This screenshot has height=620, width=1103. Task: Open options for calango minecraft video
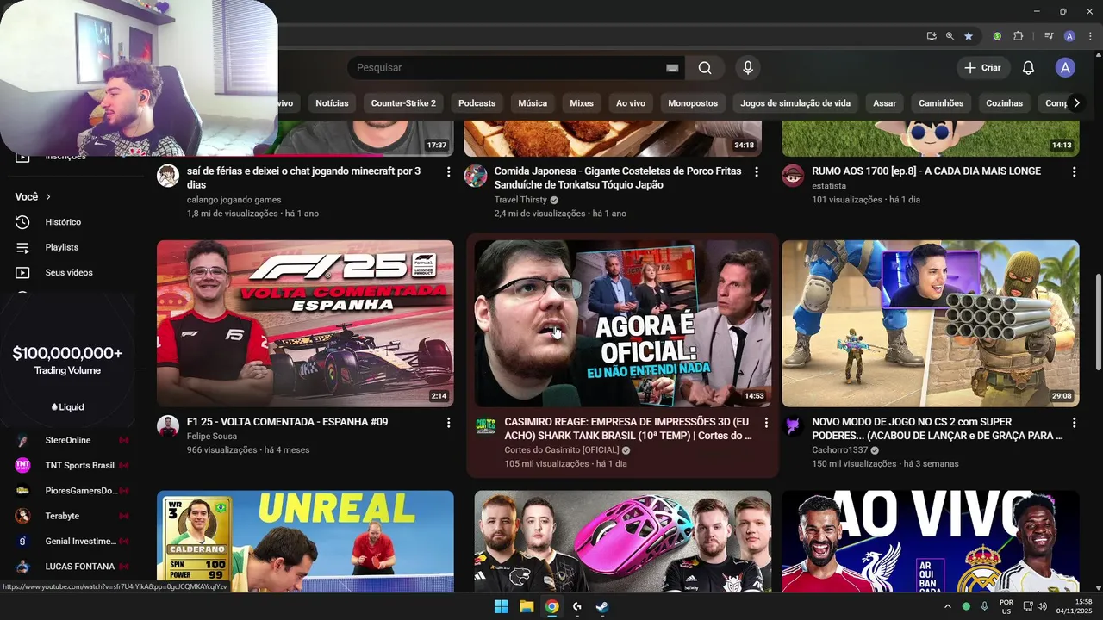448,172
